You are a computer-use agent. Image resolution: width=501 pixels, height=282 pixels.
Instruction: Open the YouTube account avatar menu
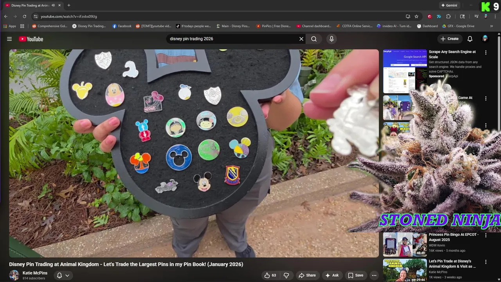point(485,39)
